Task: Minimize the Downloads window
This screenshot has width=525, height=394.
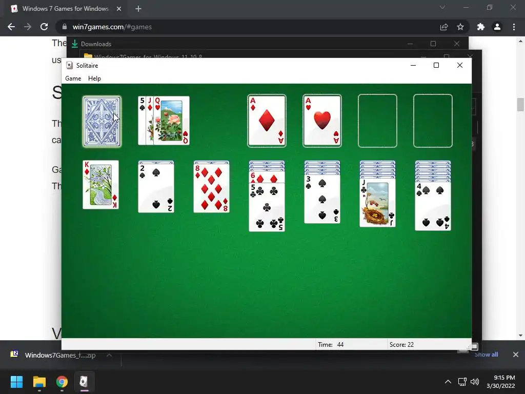Action: coord(410,44)
